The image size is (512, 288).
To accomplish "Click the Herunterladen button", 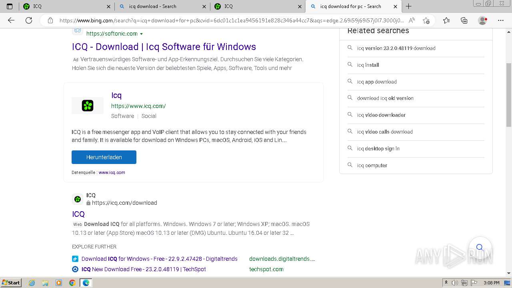I will coord(104,157).
